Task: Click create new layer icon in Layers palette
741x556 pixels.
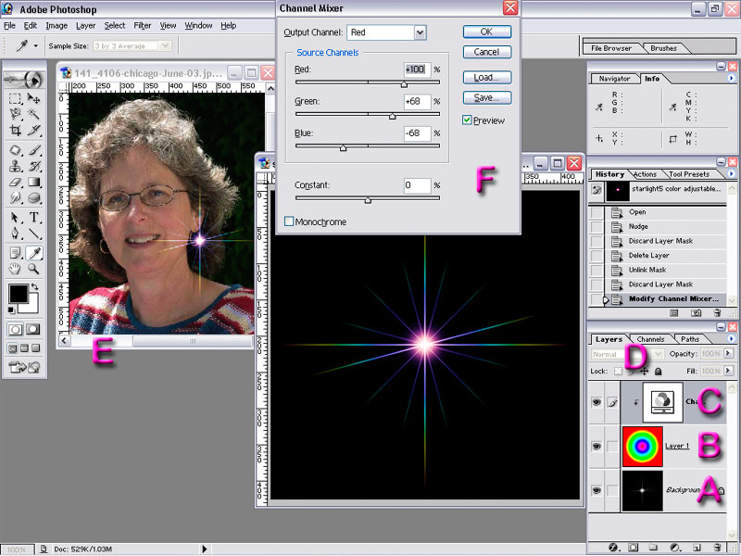Action: pyautogui.click(x=697, y=548)
